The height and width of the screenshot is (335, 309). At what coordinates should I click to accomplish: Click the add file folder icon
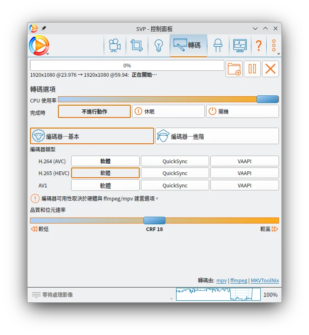coord(234,69)
